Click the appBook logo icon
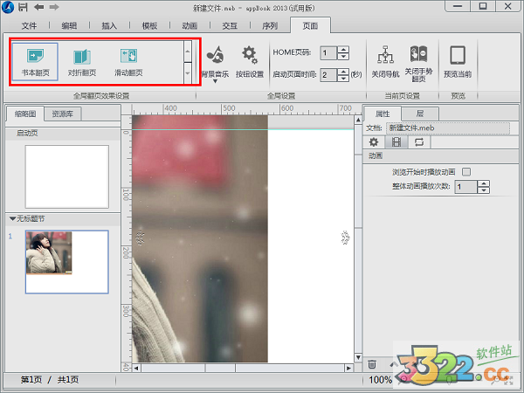The height and width of the screenshot is (393, 524). coord(8,7)
